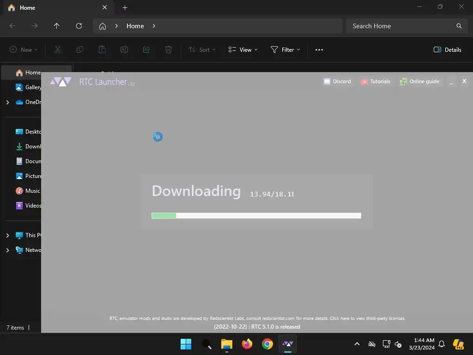Click the RTC Launcher logo icon
The image size is (473, 355).
[x=61, y=81]
